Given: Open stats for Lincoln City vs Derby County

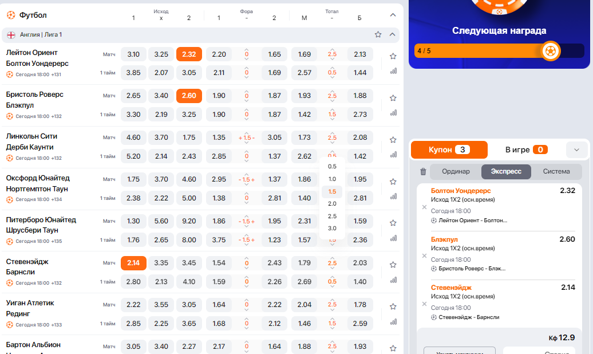Looking at the screenshot, I should 393,155.
